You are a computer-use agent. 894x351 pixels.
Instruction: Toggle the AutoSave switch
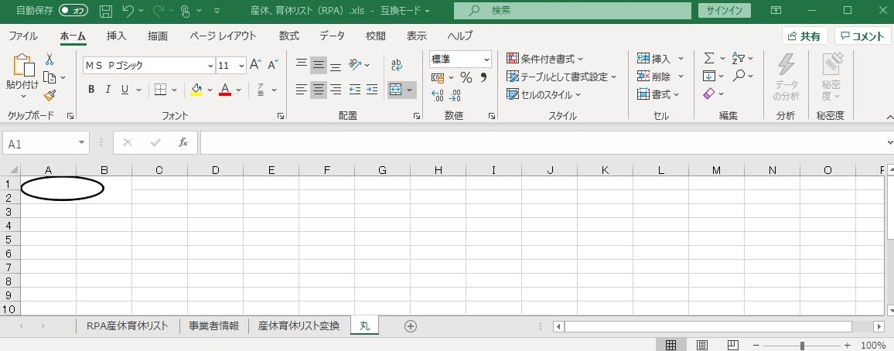point(73,11)
